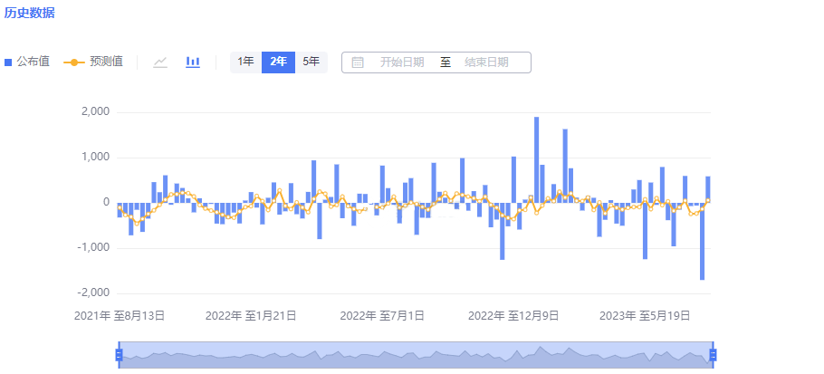Click right handle of the range slider
This screenshot has height=374, width=824.
coord(713,354)
